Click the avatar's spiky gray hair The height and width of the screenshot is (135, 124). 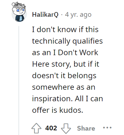click(20, 6)
